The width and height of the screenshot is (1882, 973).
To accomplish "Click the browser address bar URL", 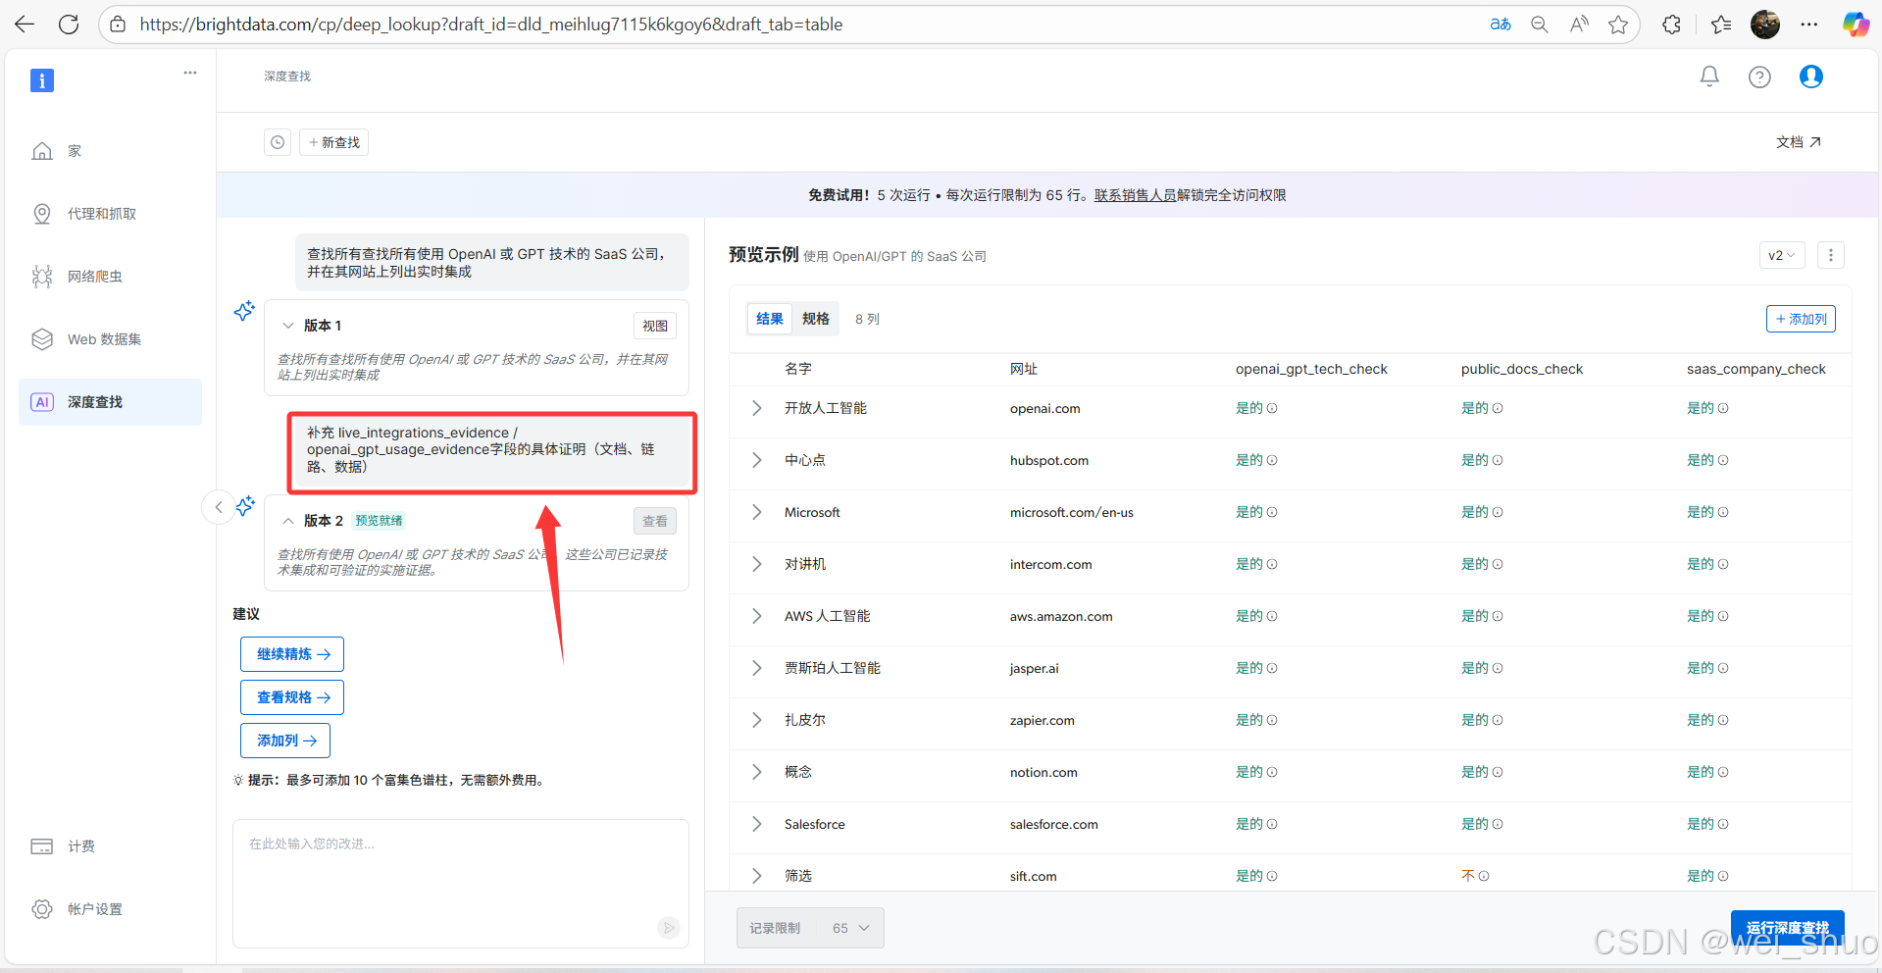I will (490, 25).
